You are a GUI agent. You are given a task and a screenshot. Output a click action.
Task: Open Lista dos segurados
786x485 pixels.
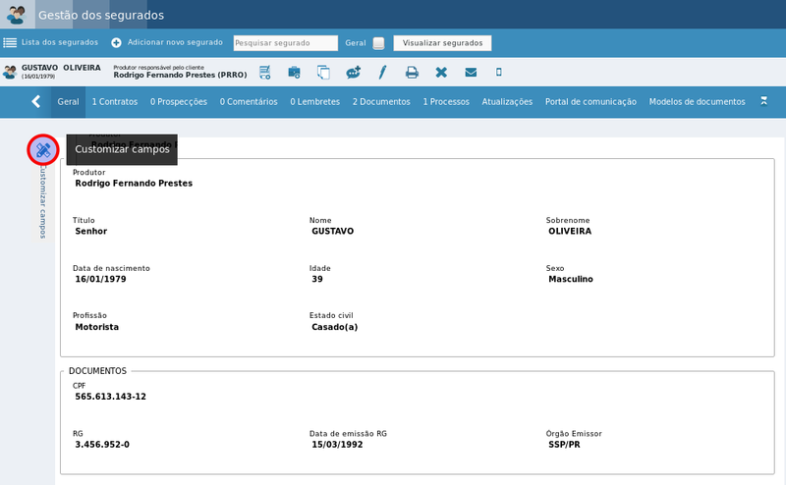pyautogui.click(x=51, y=42)
